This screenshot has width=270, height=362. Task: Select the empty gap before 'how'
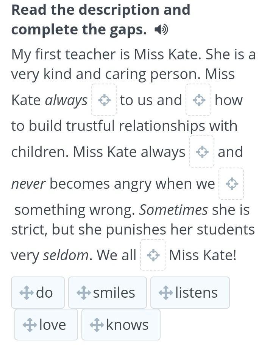(198, 100)
